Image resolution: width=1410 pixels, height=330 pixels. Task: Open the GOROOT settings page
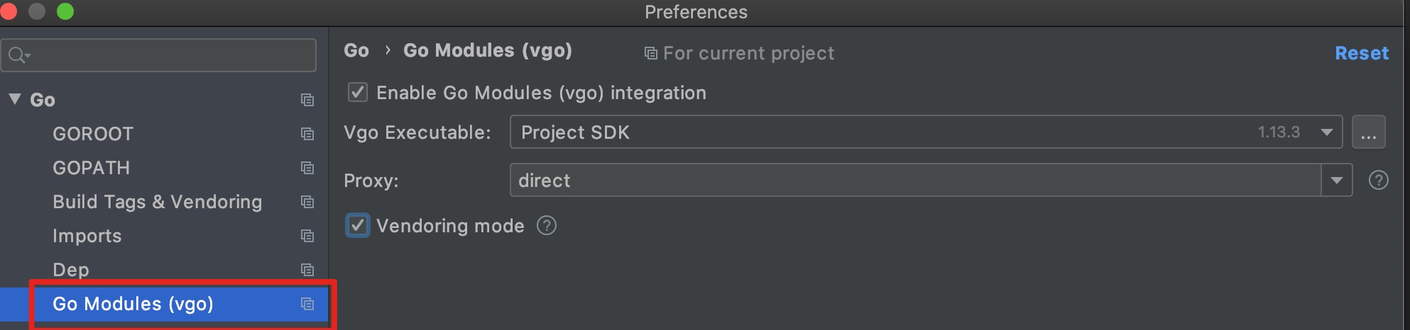[93, 134]
